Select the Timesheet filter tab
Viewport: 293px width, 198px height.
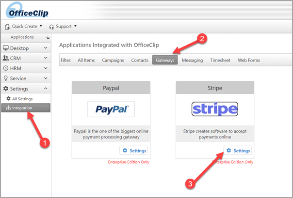(220, 60)
